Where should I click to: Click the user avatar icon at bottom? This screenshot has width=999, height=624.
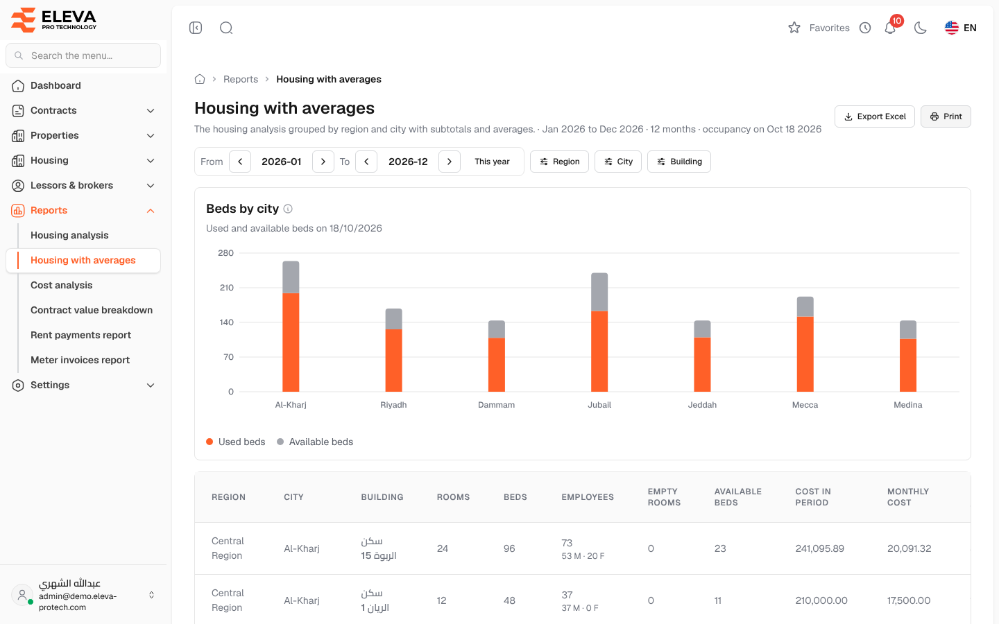pos(22,595)
